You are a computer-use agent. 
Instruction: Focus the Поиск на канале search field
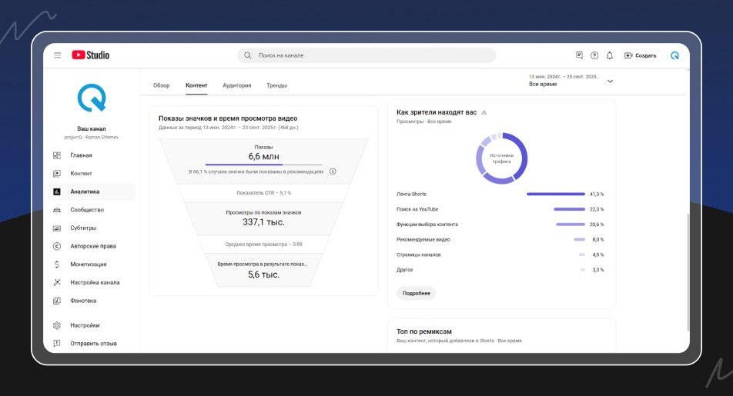370,55
